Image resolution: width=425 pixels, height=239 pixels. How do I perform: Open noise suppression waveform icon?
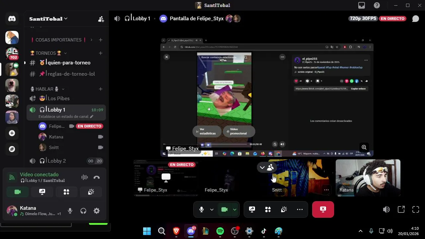click(85, 177)
